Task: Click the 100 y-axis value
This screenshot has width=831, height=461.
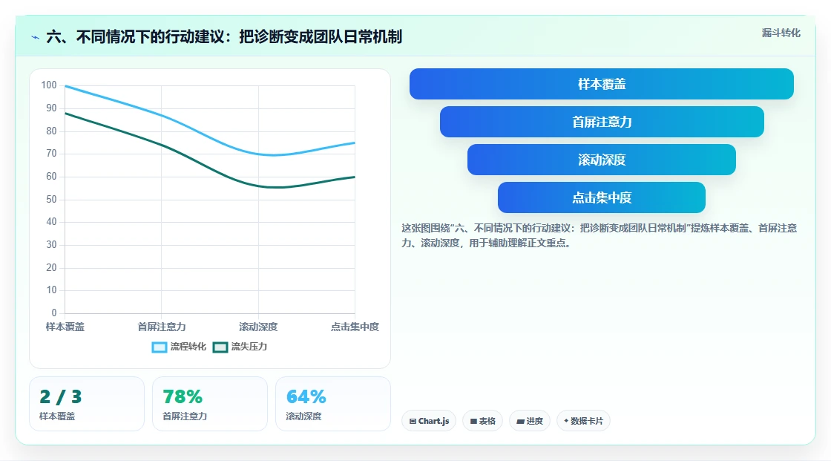Action: tap(49, 85)
